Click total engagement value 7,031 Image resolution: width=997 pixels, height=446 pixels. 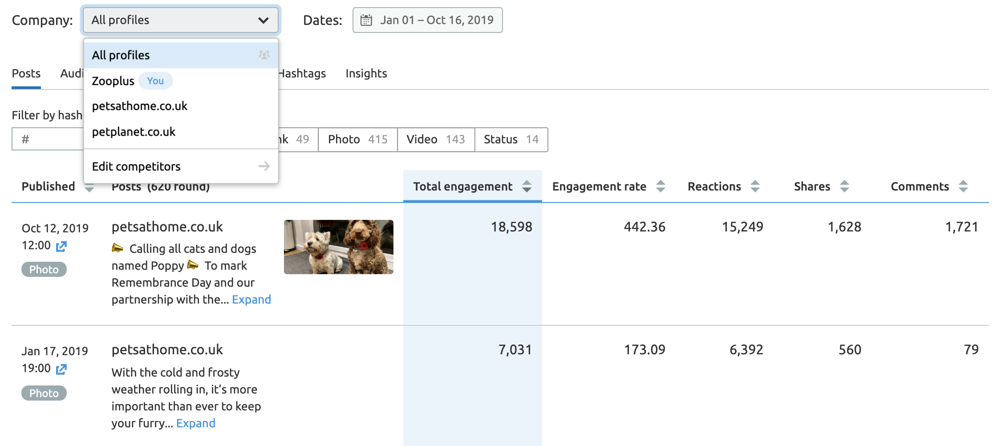click(515, 350)
